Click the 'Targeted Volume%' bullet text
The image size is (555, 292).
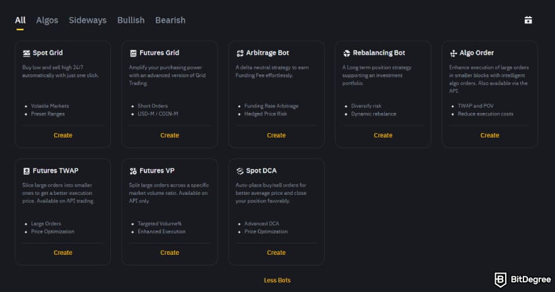click(x=160, y=224)
